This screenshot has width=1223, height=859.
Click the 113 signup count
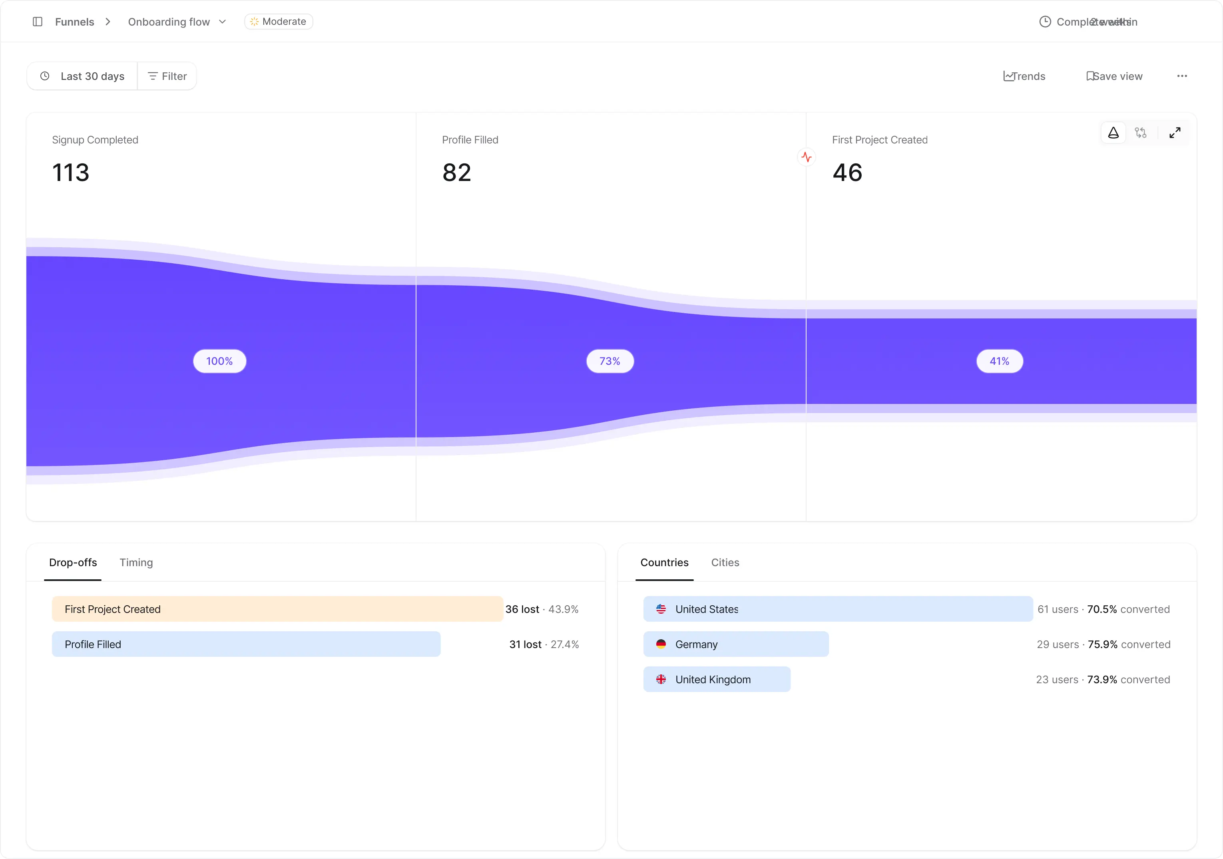click(71, 173)
